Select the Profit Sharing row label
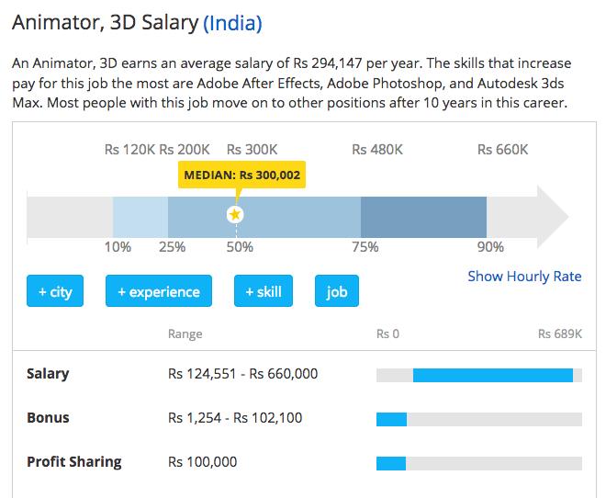 coord(74,461)
